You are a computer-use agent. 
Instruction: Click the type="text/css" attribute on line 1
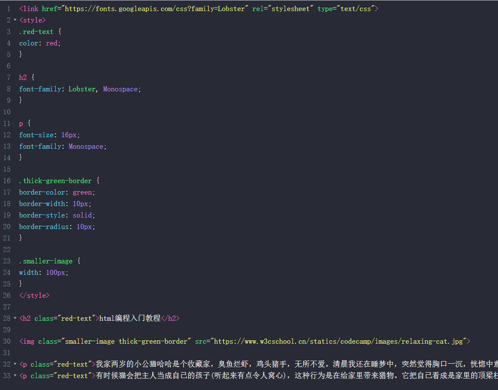346,8
